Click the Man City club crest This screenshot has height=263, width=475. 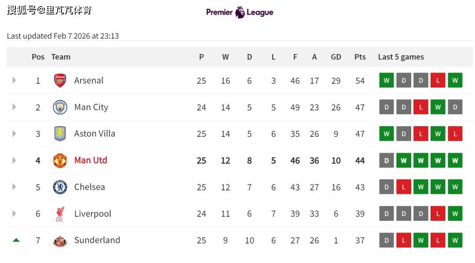point(60,107)
